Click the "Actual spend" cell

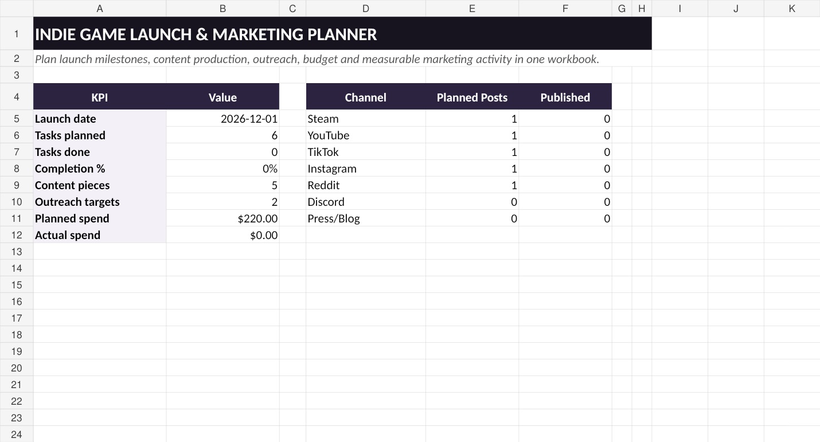pyautogui.click(x=100, y=235)
